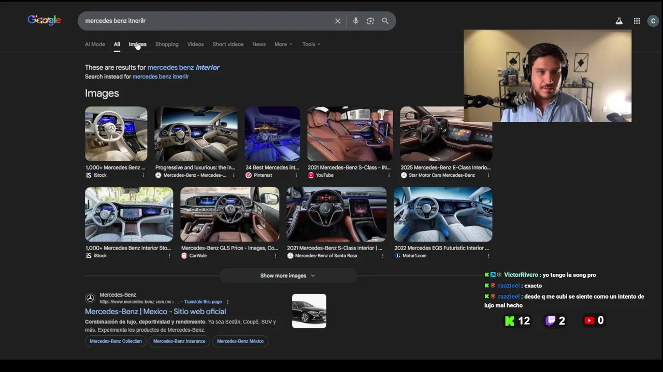Switch to the Short videos tab
663x372 pixels.
pos(228,44)
